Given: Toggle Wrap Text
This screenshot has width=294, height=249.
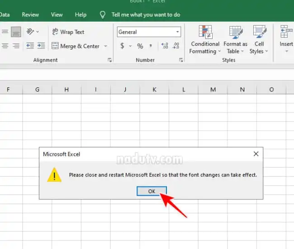Looking at the screenshot, I should [68, 32].
